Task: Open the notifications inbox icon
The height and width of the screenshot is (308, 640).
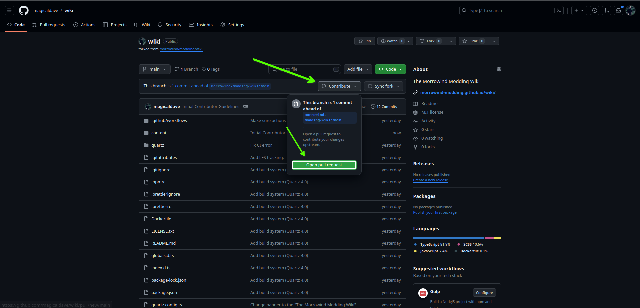Action: pyautogui.click(x=618, y=11)
